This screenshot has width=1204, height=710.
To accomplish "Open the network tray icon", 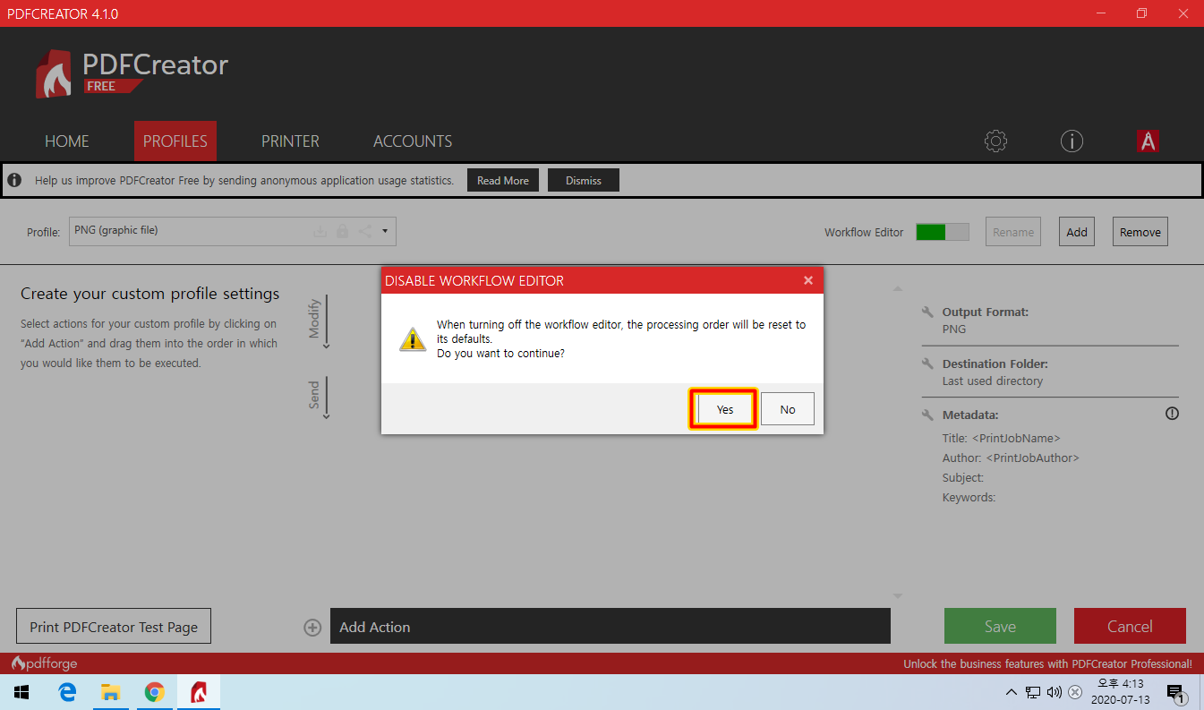I will pos(1033,692).
